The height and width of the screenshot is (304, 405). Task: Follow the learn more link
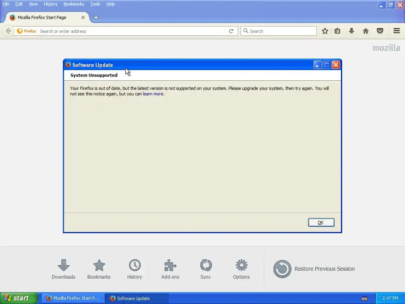[x=153, y=94]
